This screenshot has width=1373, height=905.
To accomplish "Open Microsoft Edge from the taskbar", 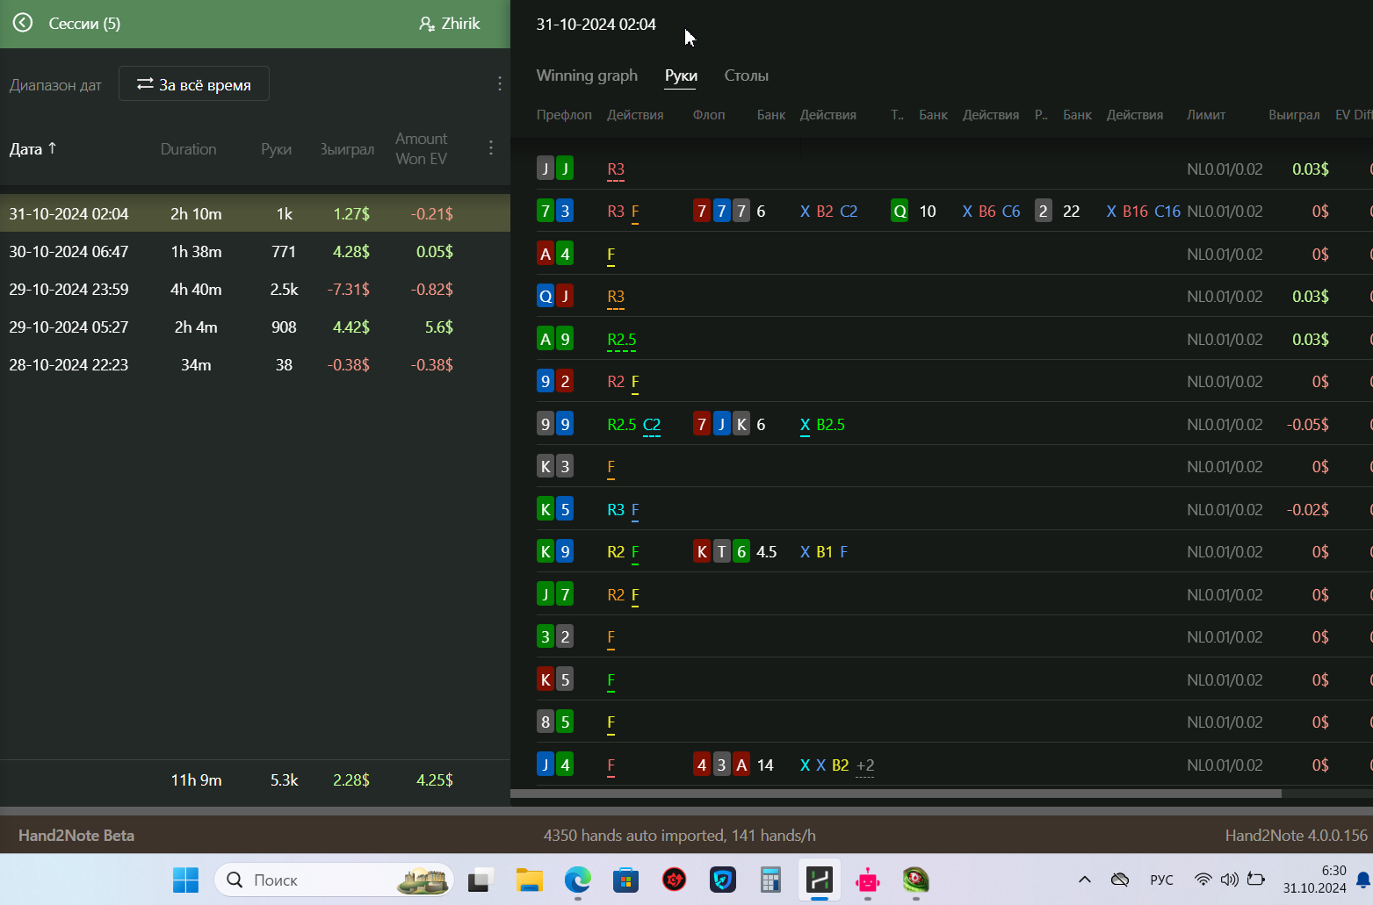I will tap(577, 880).
